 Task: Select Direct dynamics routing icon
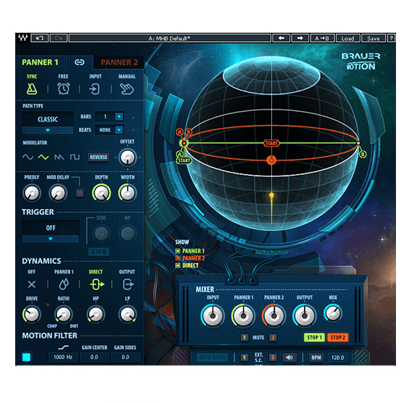pos(97,284)
